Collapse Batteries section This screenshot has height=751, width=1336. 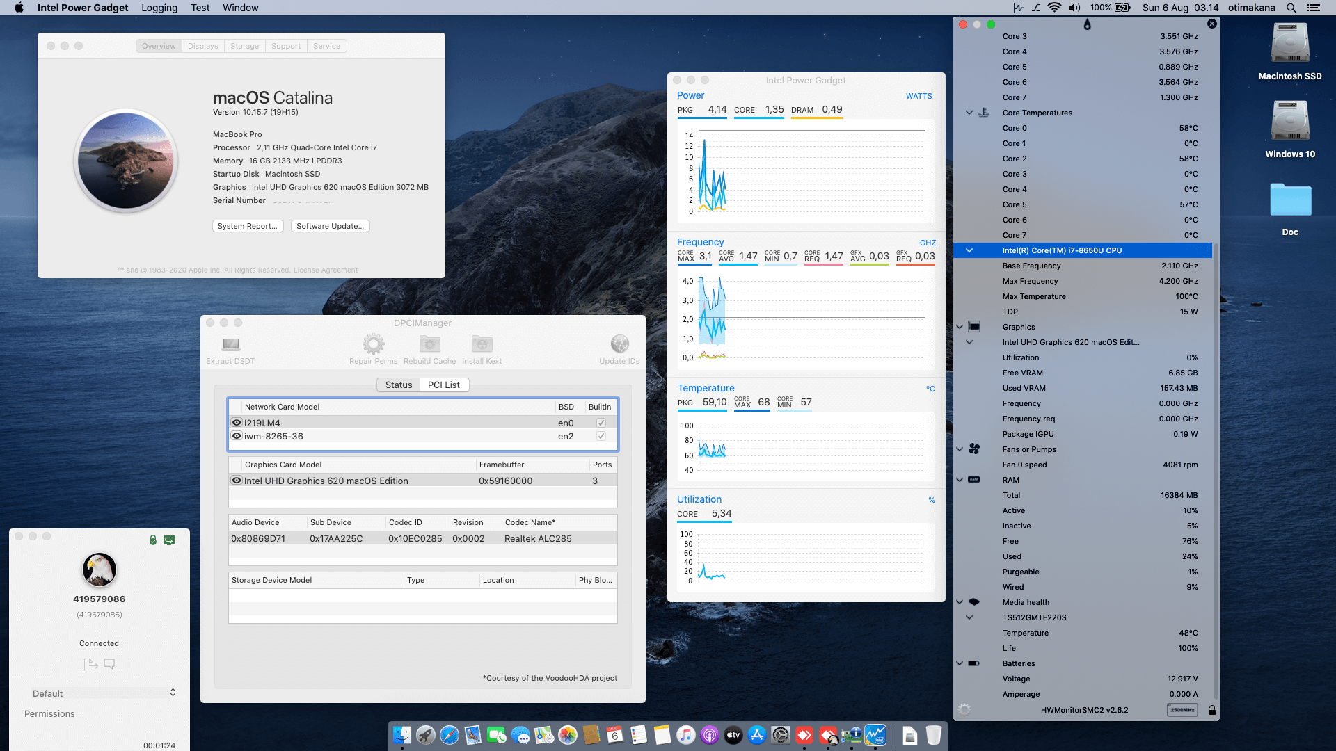click(960, 663)
